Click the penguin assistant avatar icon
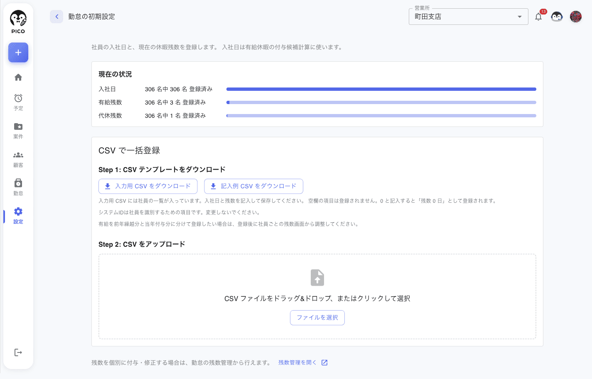The image size is (592, 379). click(557, 17)
